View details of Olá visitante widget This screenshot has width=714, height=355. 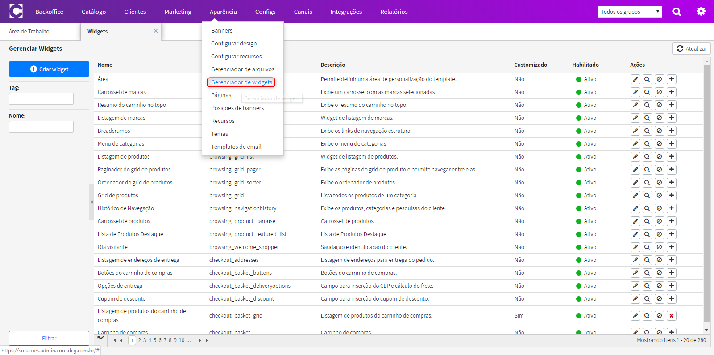pyautogui.click(x=647, y=247)
